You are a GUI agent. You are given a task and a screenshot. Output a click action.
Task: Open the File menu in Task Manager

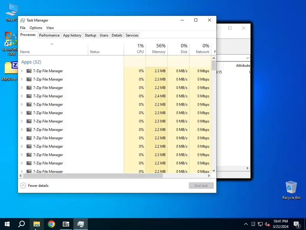[x=23, y=28]
